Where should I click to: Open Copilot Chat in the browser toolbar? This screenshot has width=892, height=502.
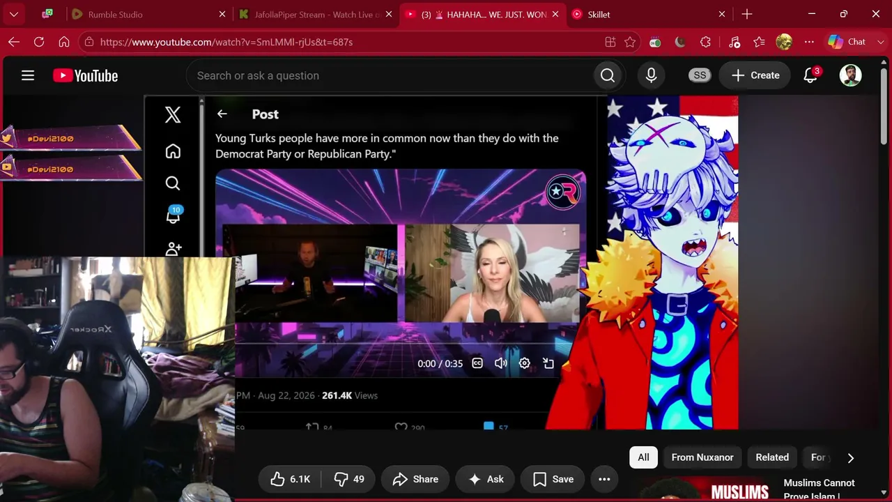point(847,42)
